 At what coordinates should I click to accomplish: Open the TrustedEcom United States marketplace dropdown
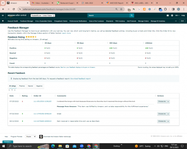tap(43, 16)
